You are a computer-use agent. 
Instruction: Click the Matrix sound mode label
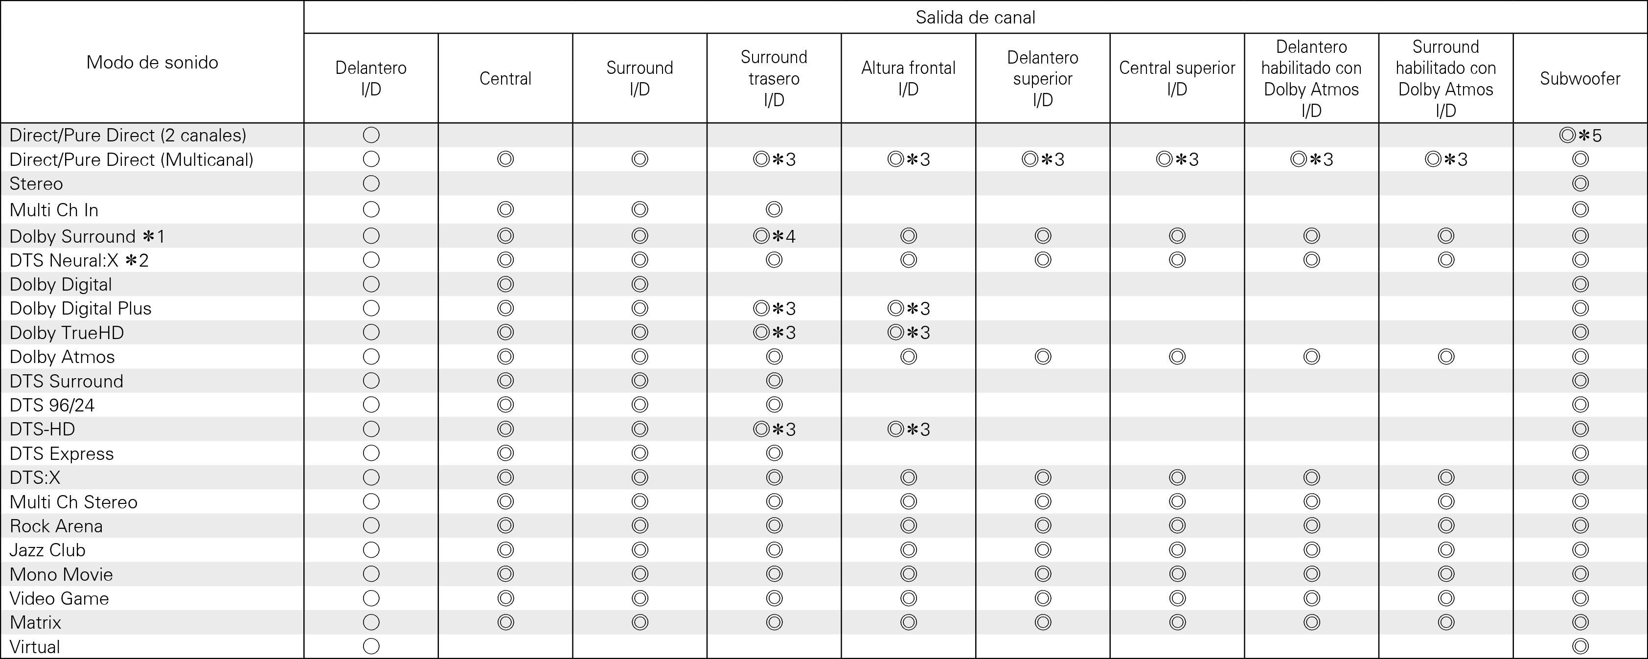pos(36,622)
